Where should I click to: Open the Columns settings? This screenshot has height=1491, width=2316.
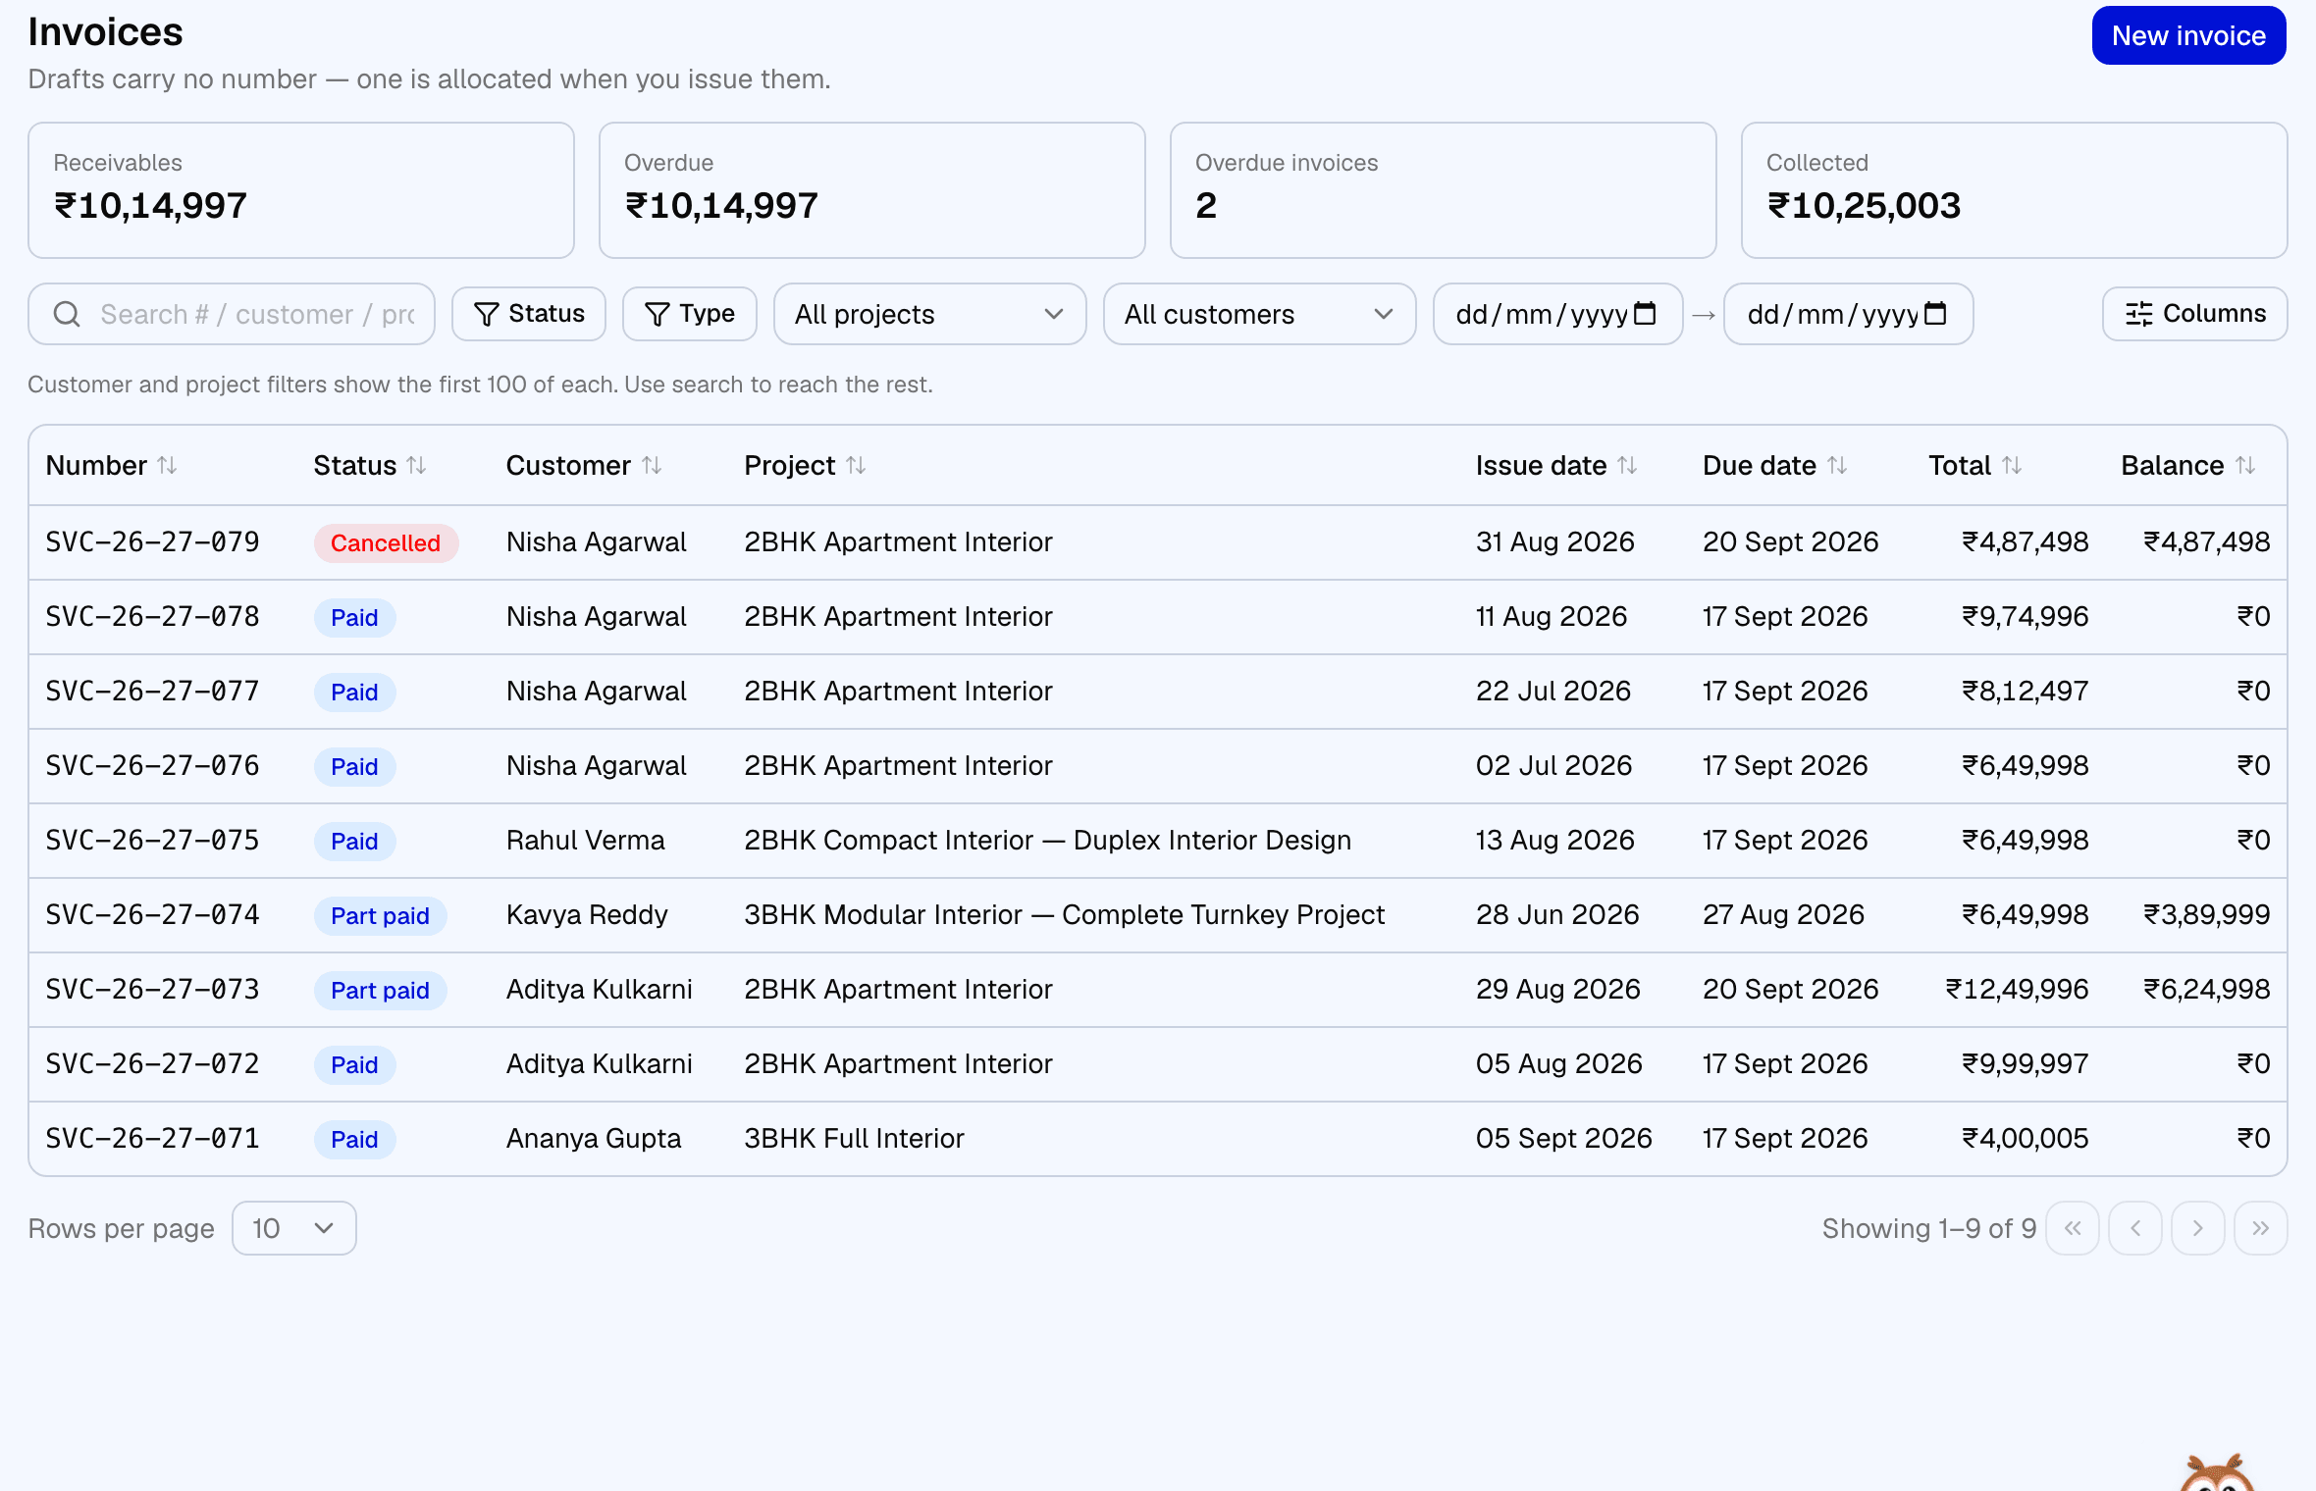coord(2195,314)
